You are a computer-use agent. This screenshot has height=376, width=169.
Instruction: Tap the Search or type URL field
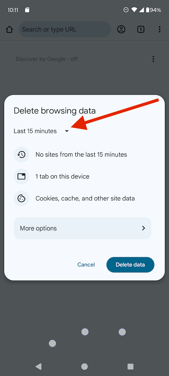(65, 29)
